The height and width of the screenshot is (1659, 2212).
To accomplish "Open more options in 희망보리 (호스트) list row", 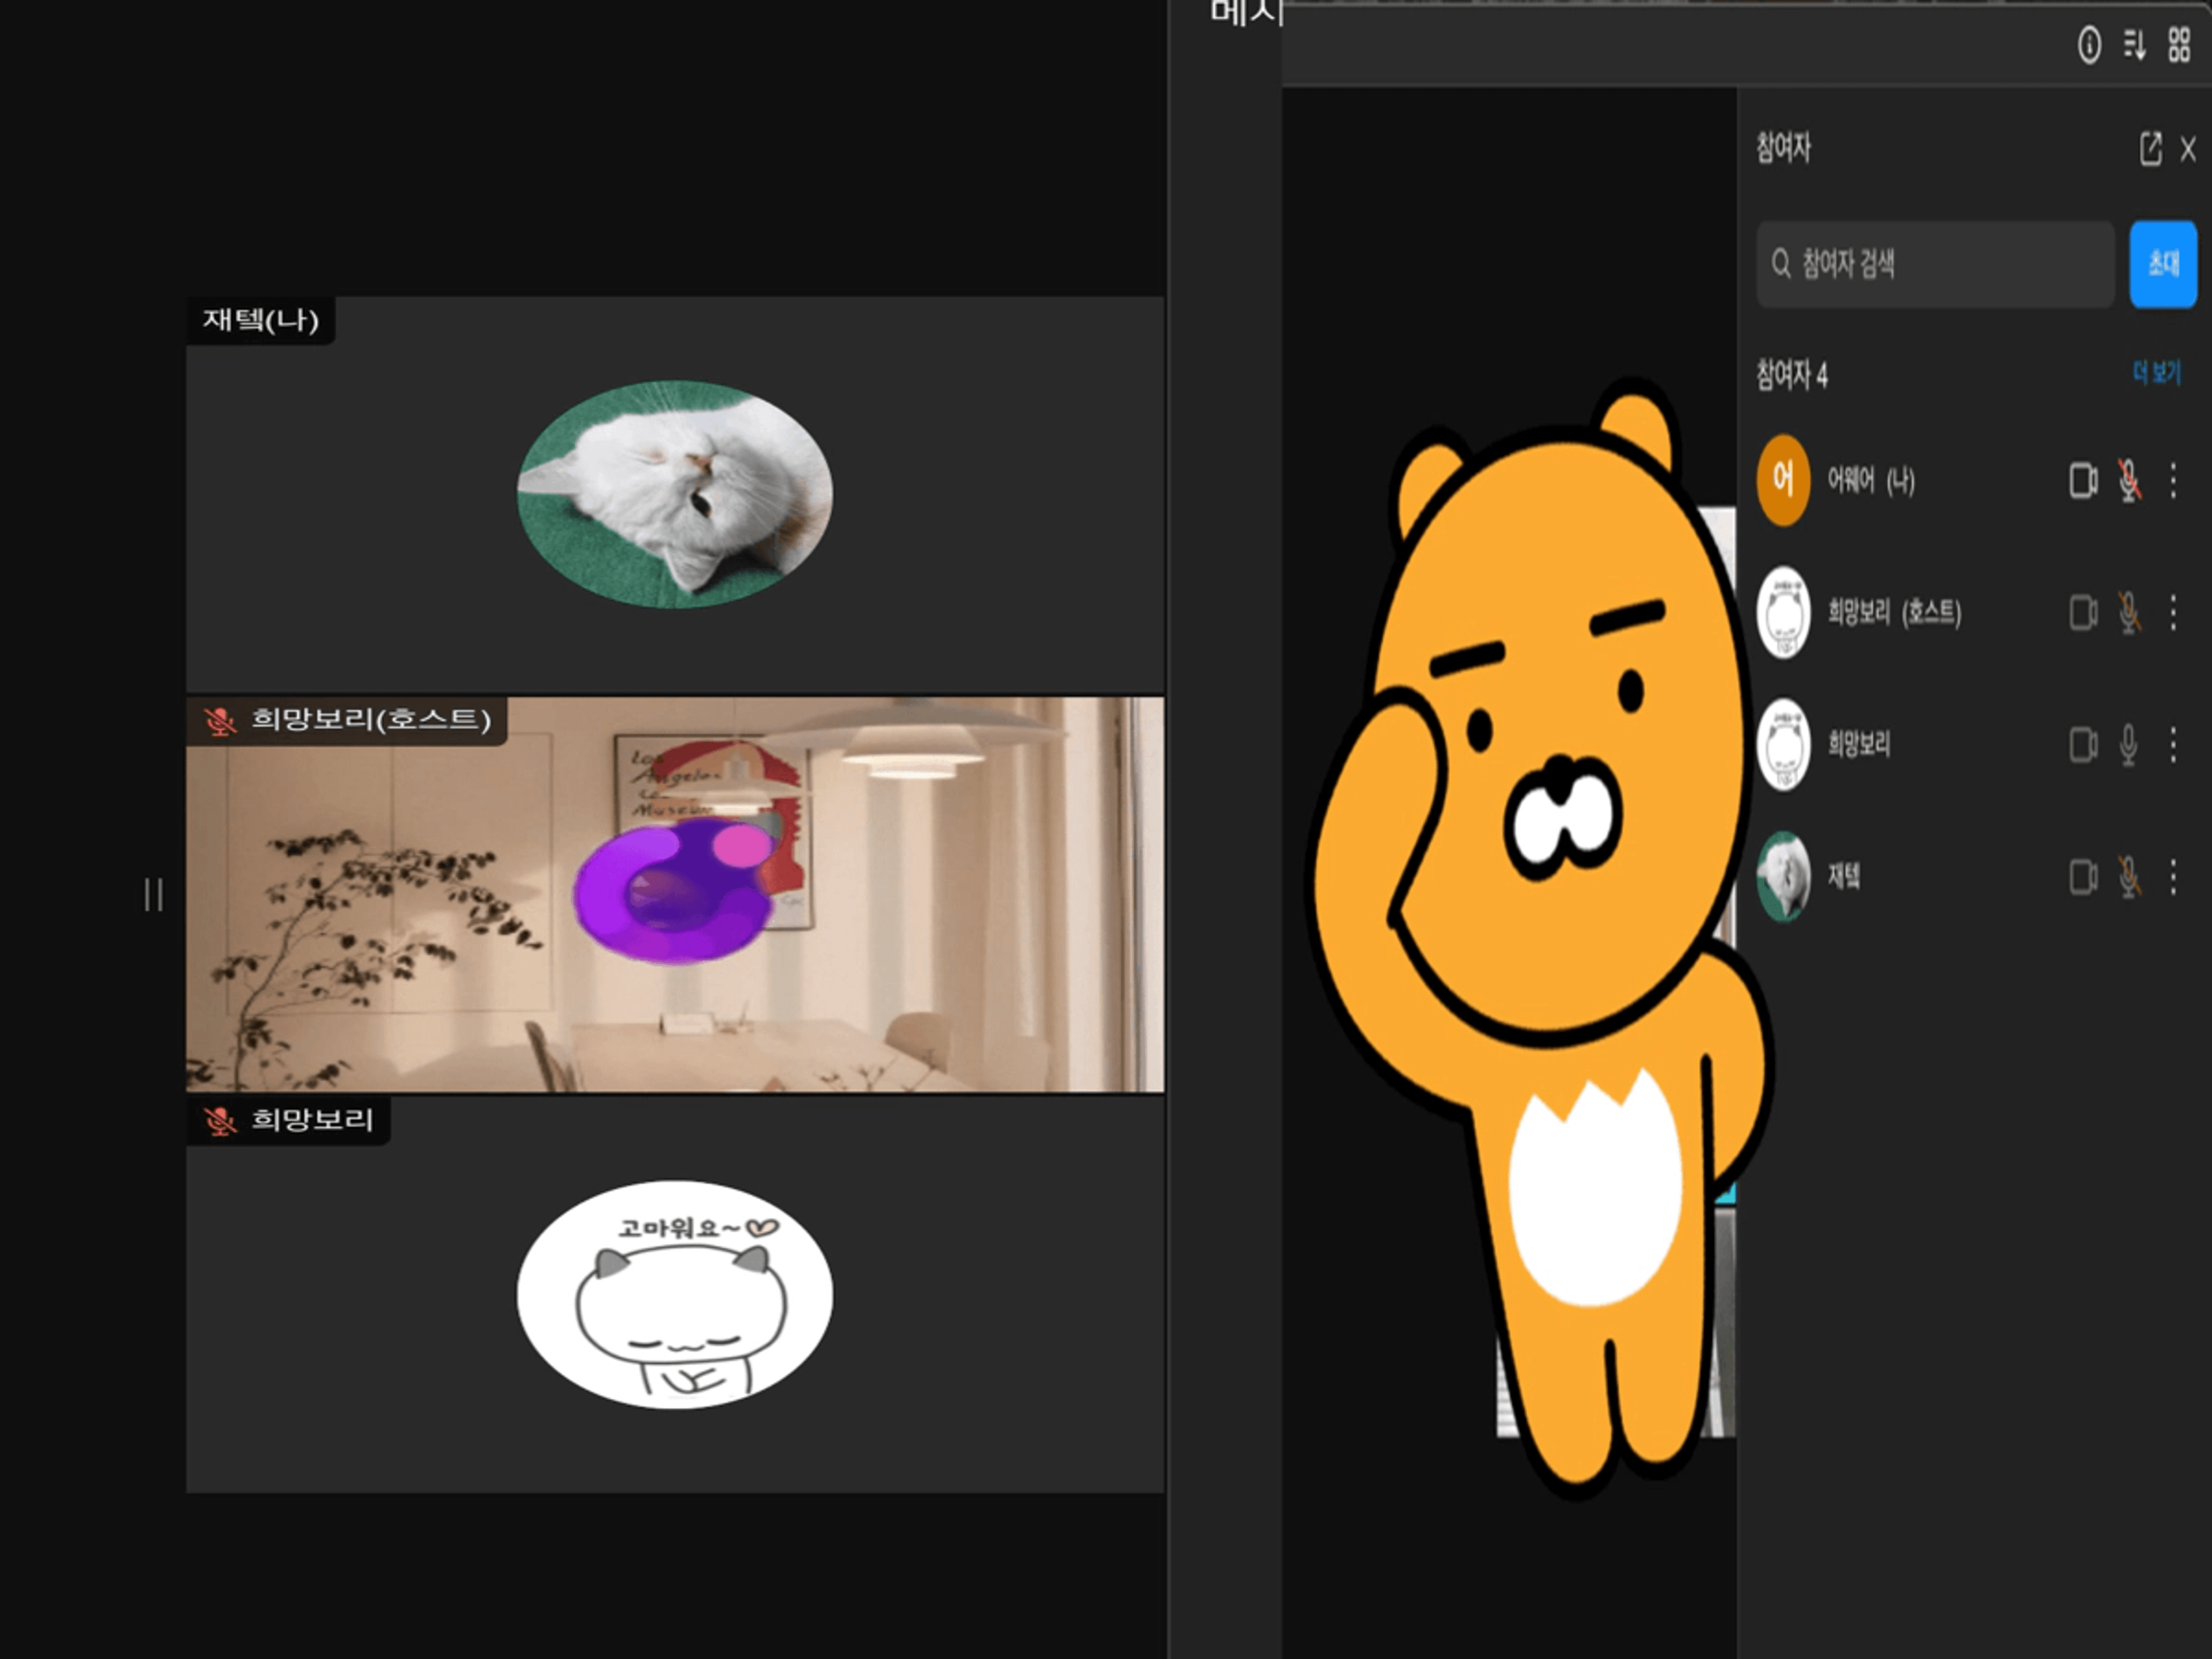I will click(x=2173, y=612).
